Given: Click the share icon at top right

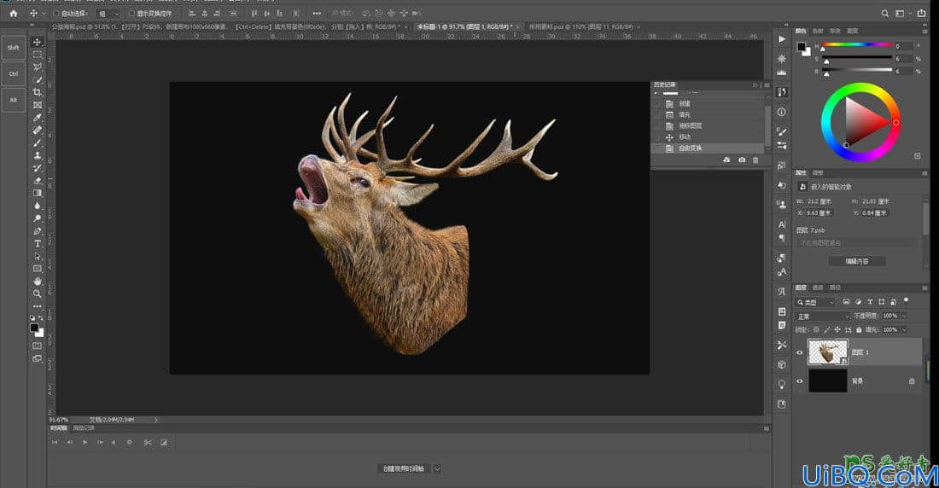Looking at the screenshot, I should 922,13.
